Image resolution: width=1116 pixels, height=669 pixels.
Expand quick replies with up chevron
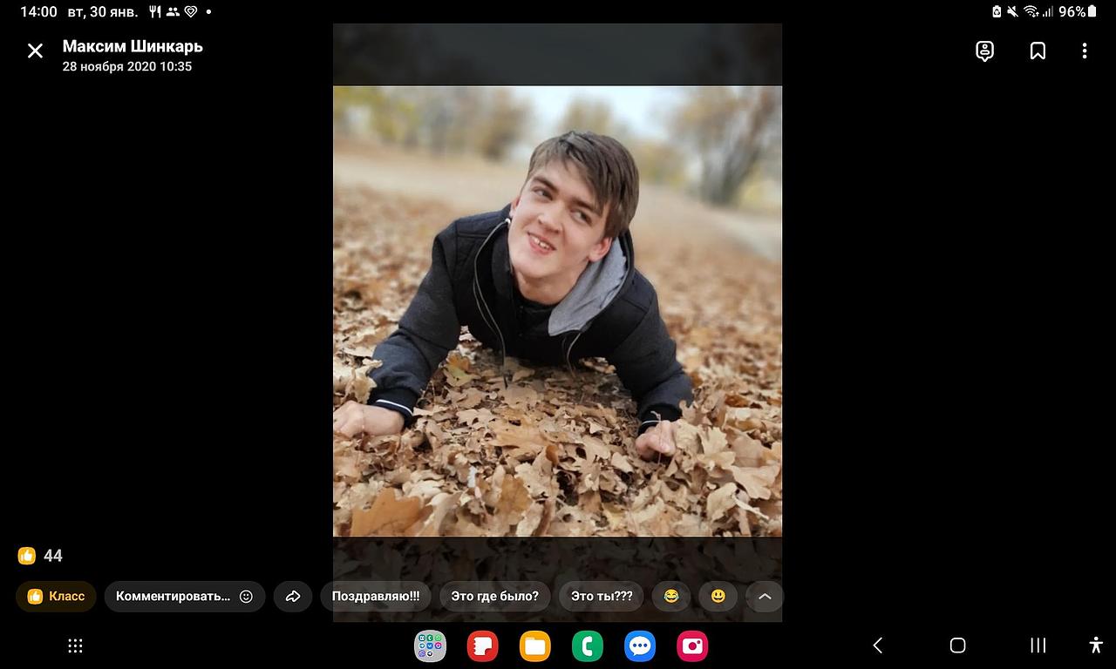765,597
